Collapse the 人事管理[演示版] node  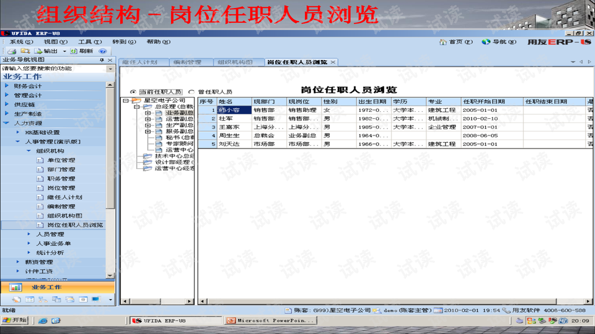pos(18,142)
